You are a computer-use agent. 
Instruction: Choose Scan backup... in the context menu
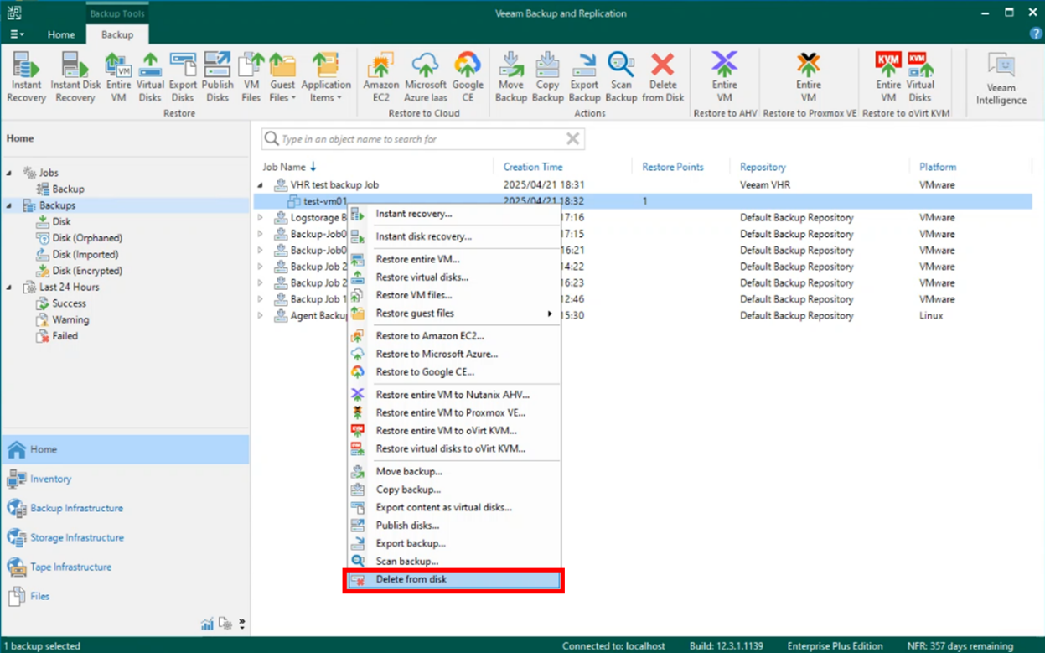tap(453, 562)
